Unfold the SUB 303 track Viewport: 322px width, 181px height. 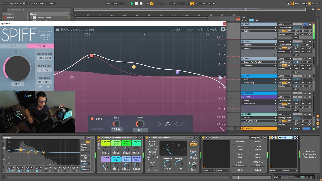tap(243, 93)
